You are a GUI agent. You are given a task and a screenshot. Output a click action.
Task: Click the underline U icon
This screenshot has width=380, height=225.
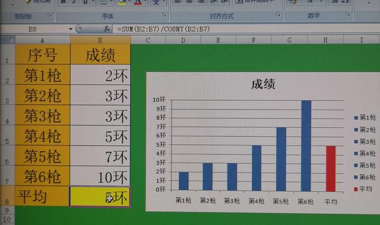(85, 2)
